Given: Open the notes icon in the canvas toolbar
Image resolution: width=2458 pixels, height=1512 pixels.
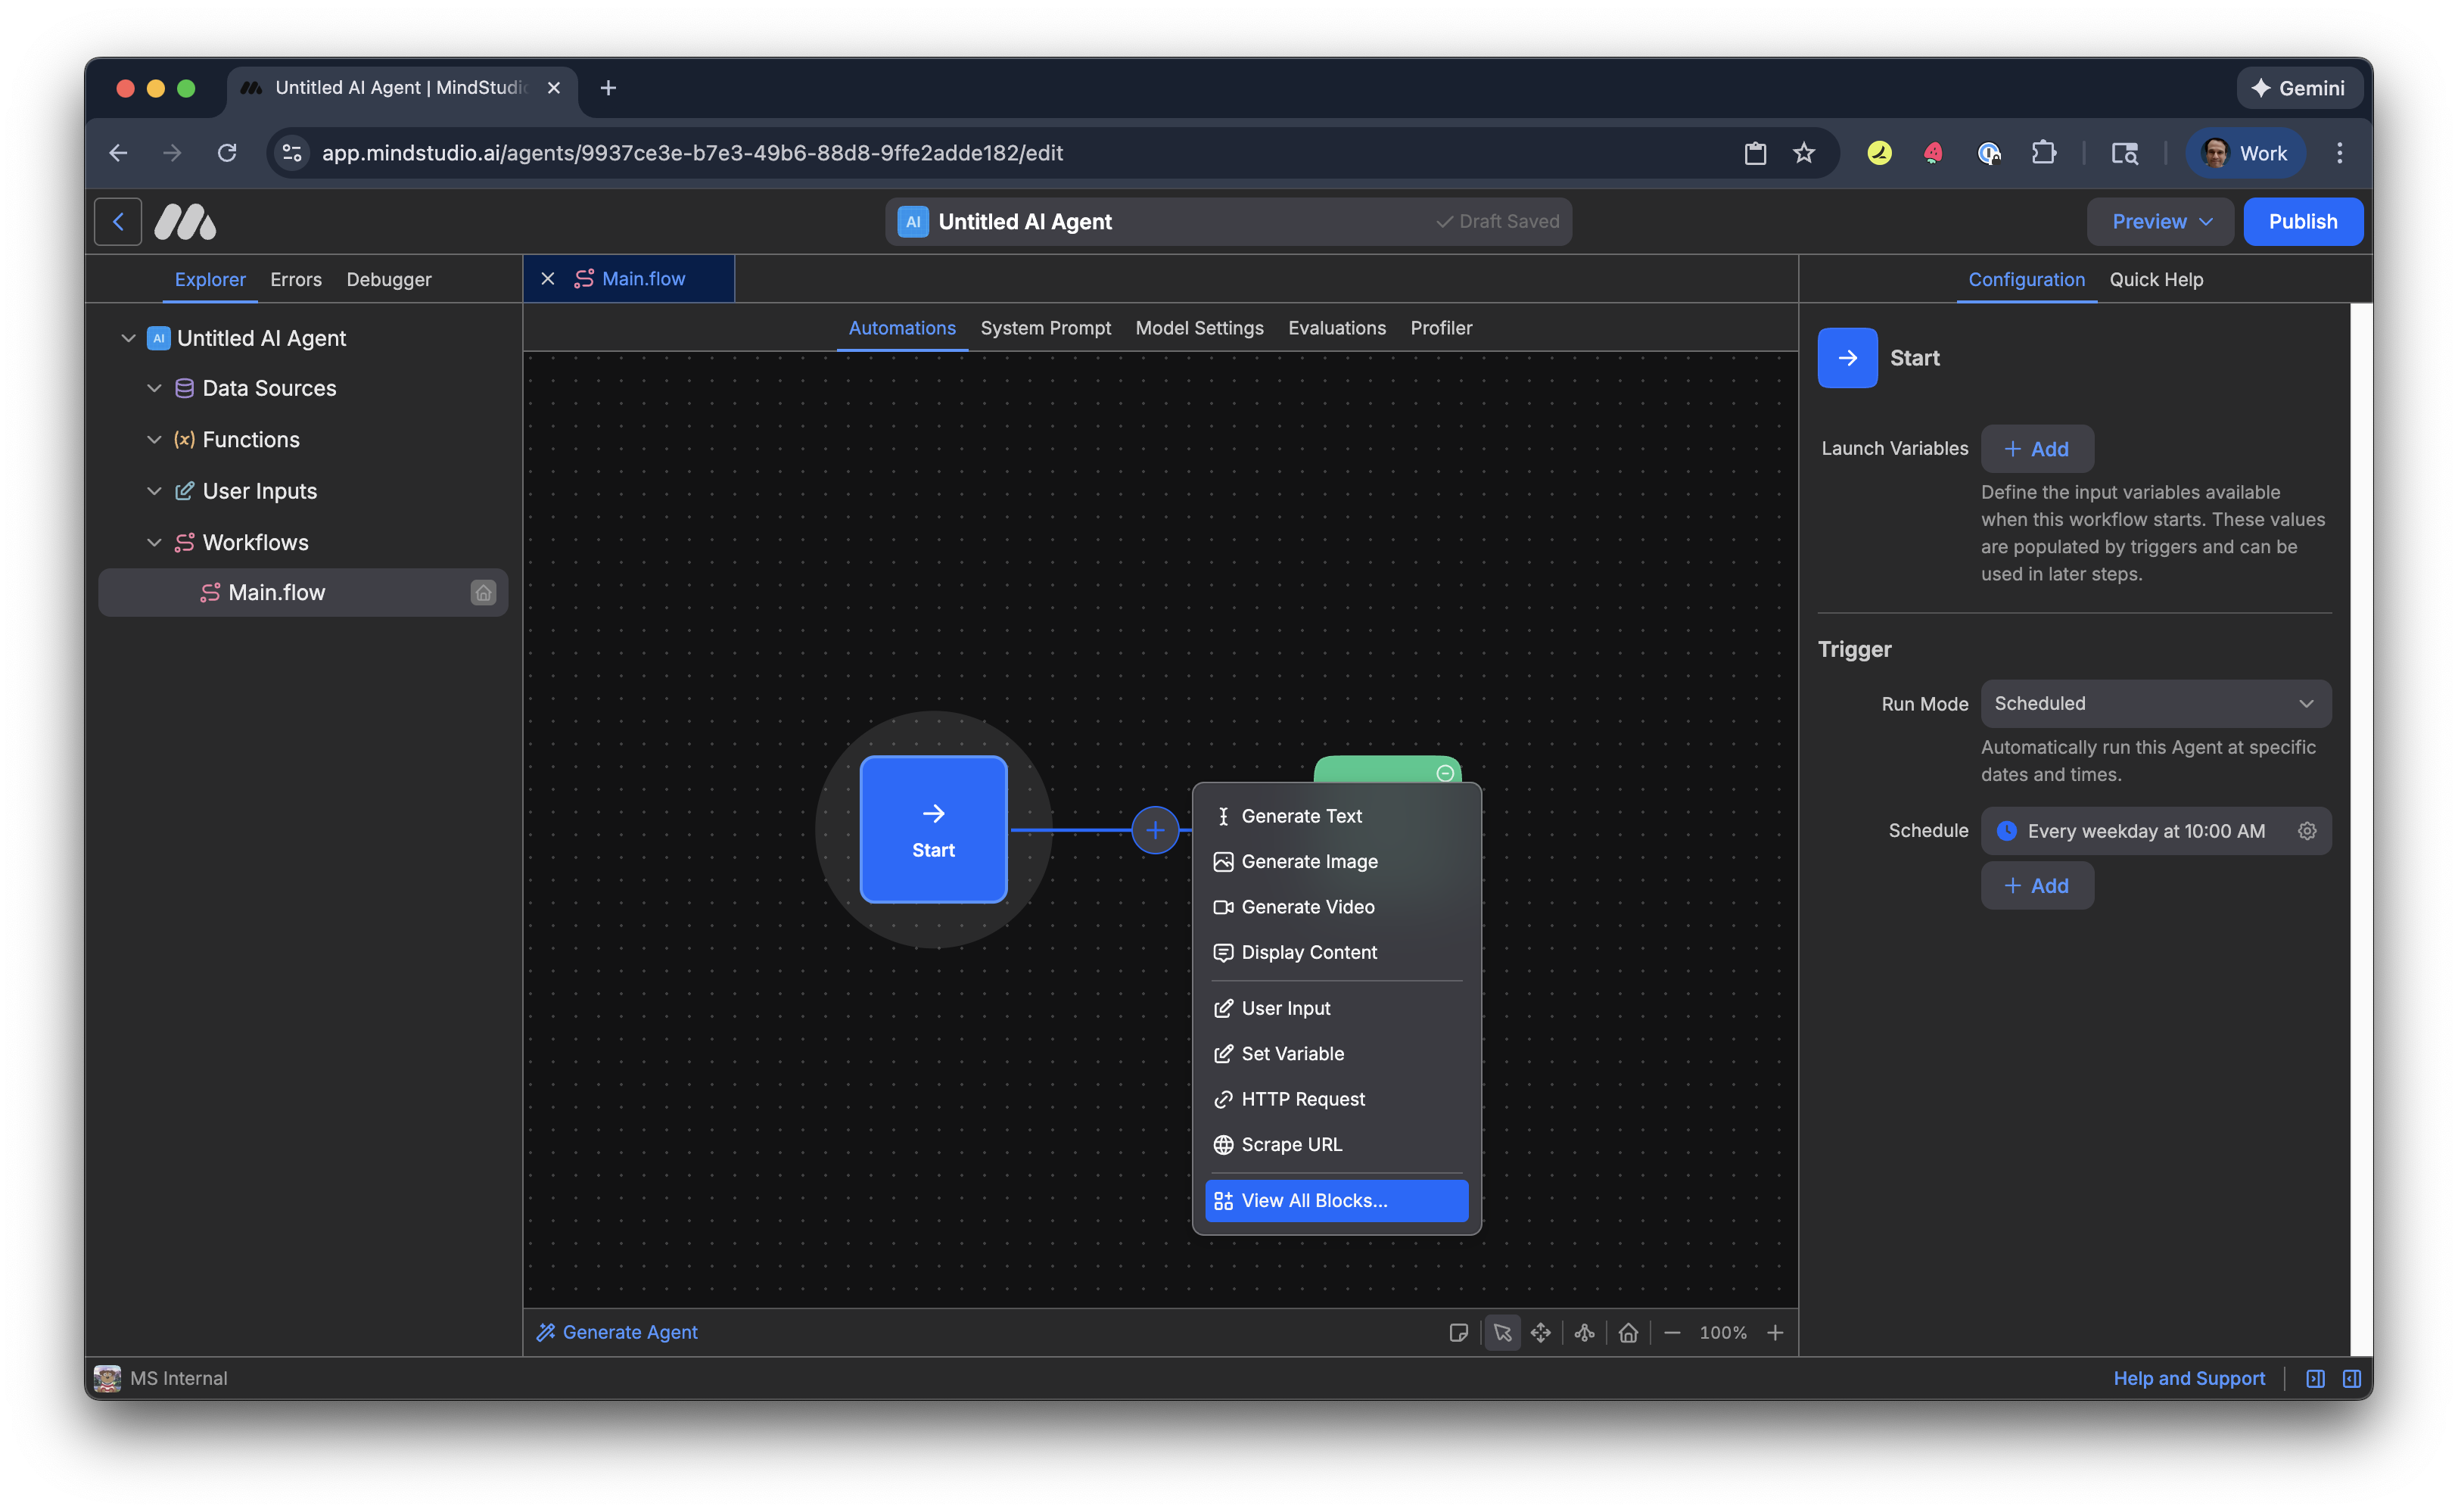Looking at the screenshot, I should (x=1460, y=1332).
